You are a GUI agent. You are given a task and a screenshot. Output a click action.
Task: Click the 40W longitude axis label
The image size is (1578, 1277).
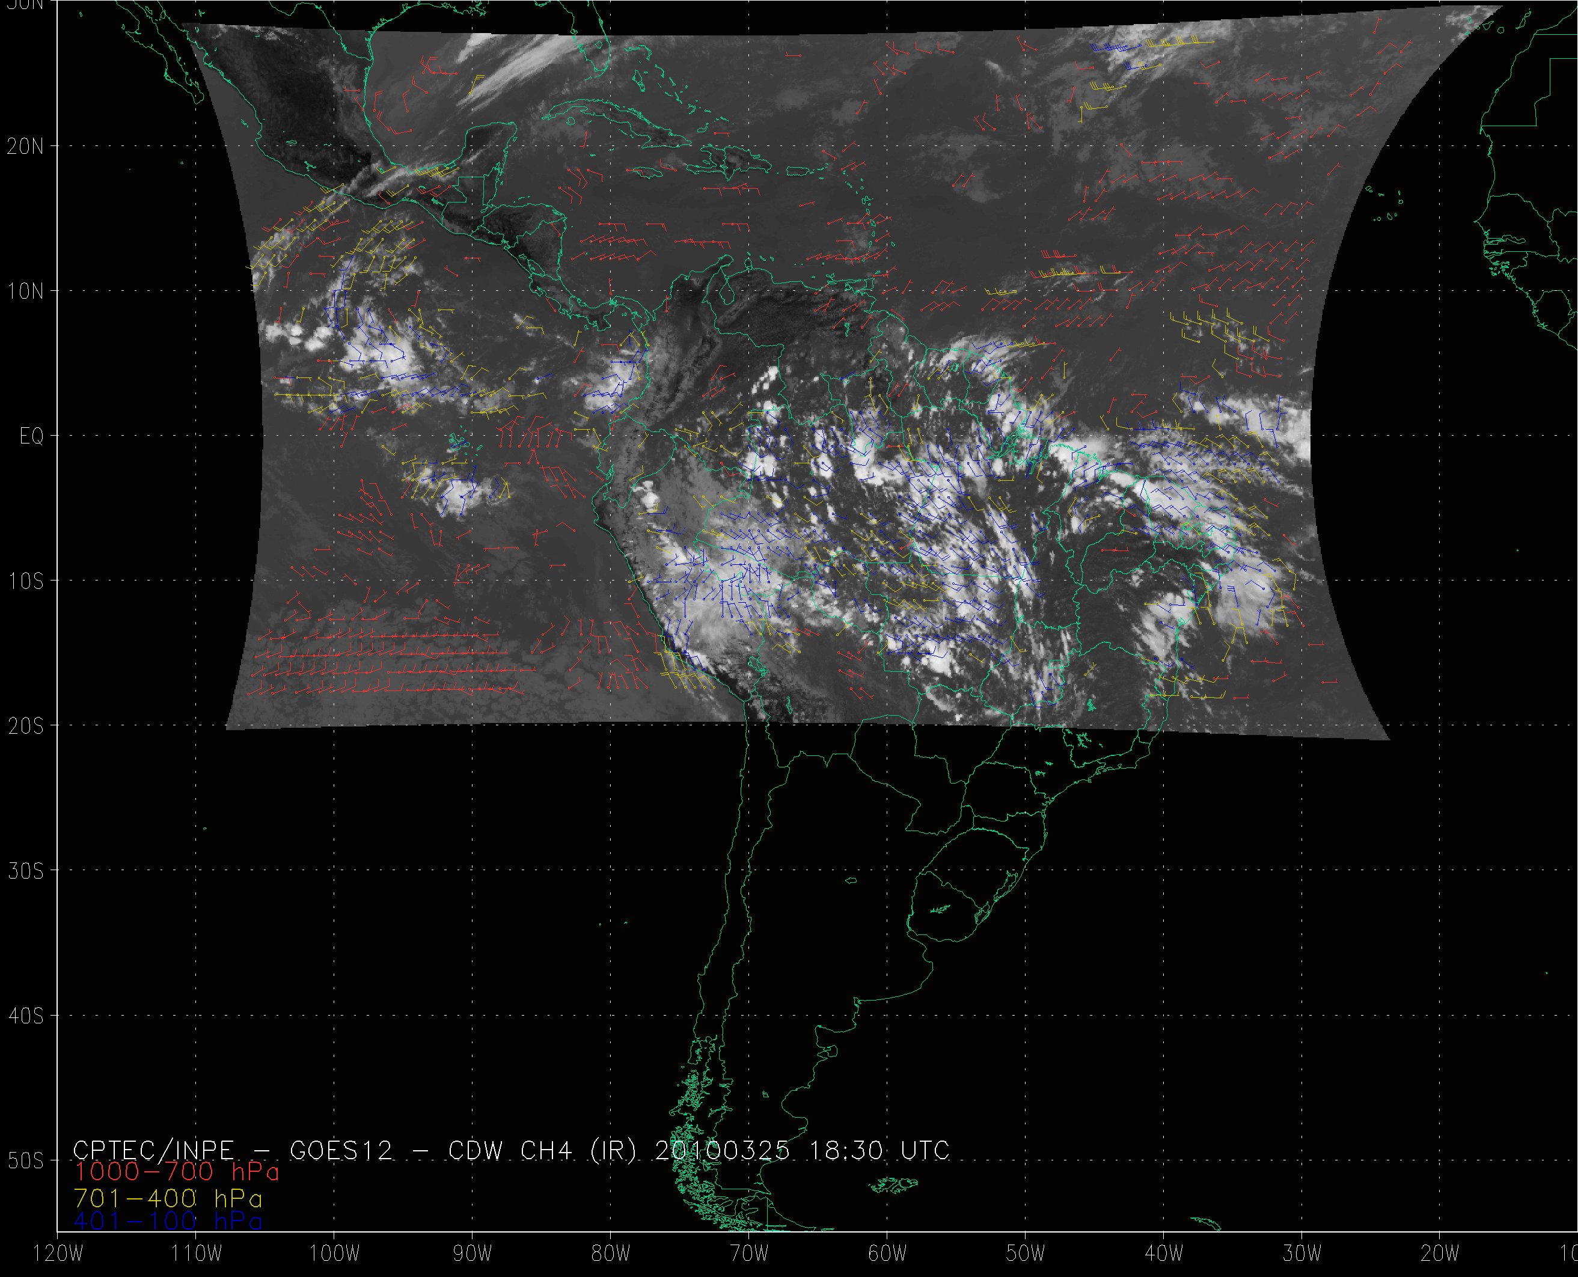point(1164,1254)
